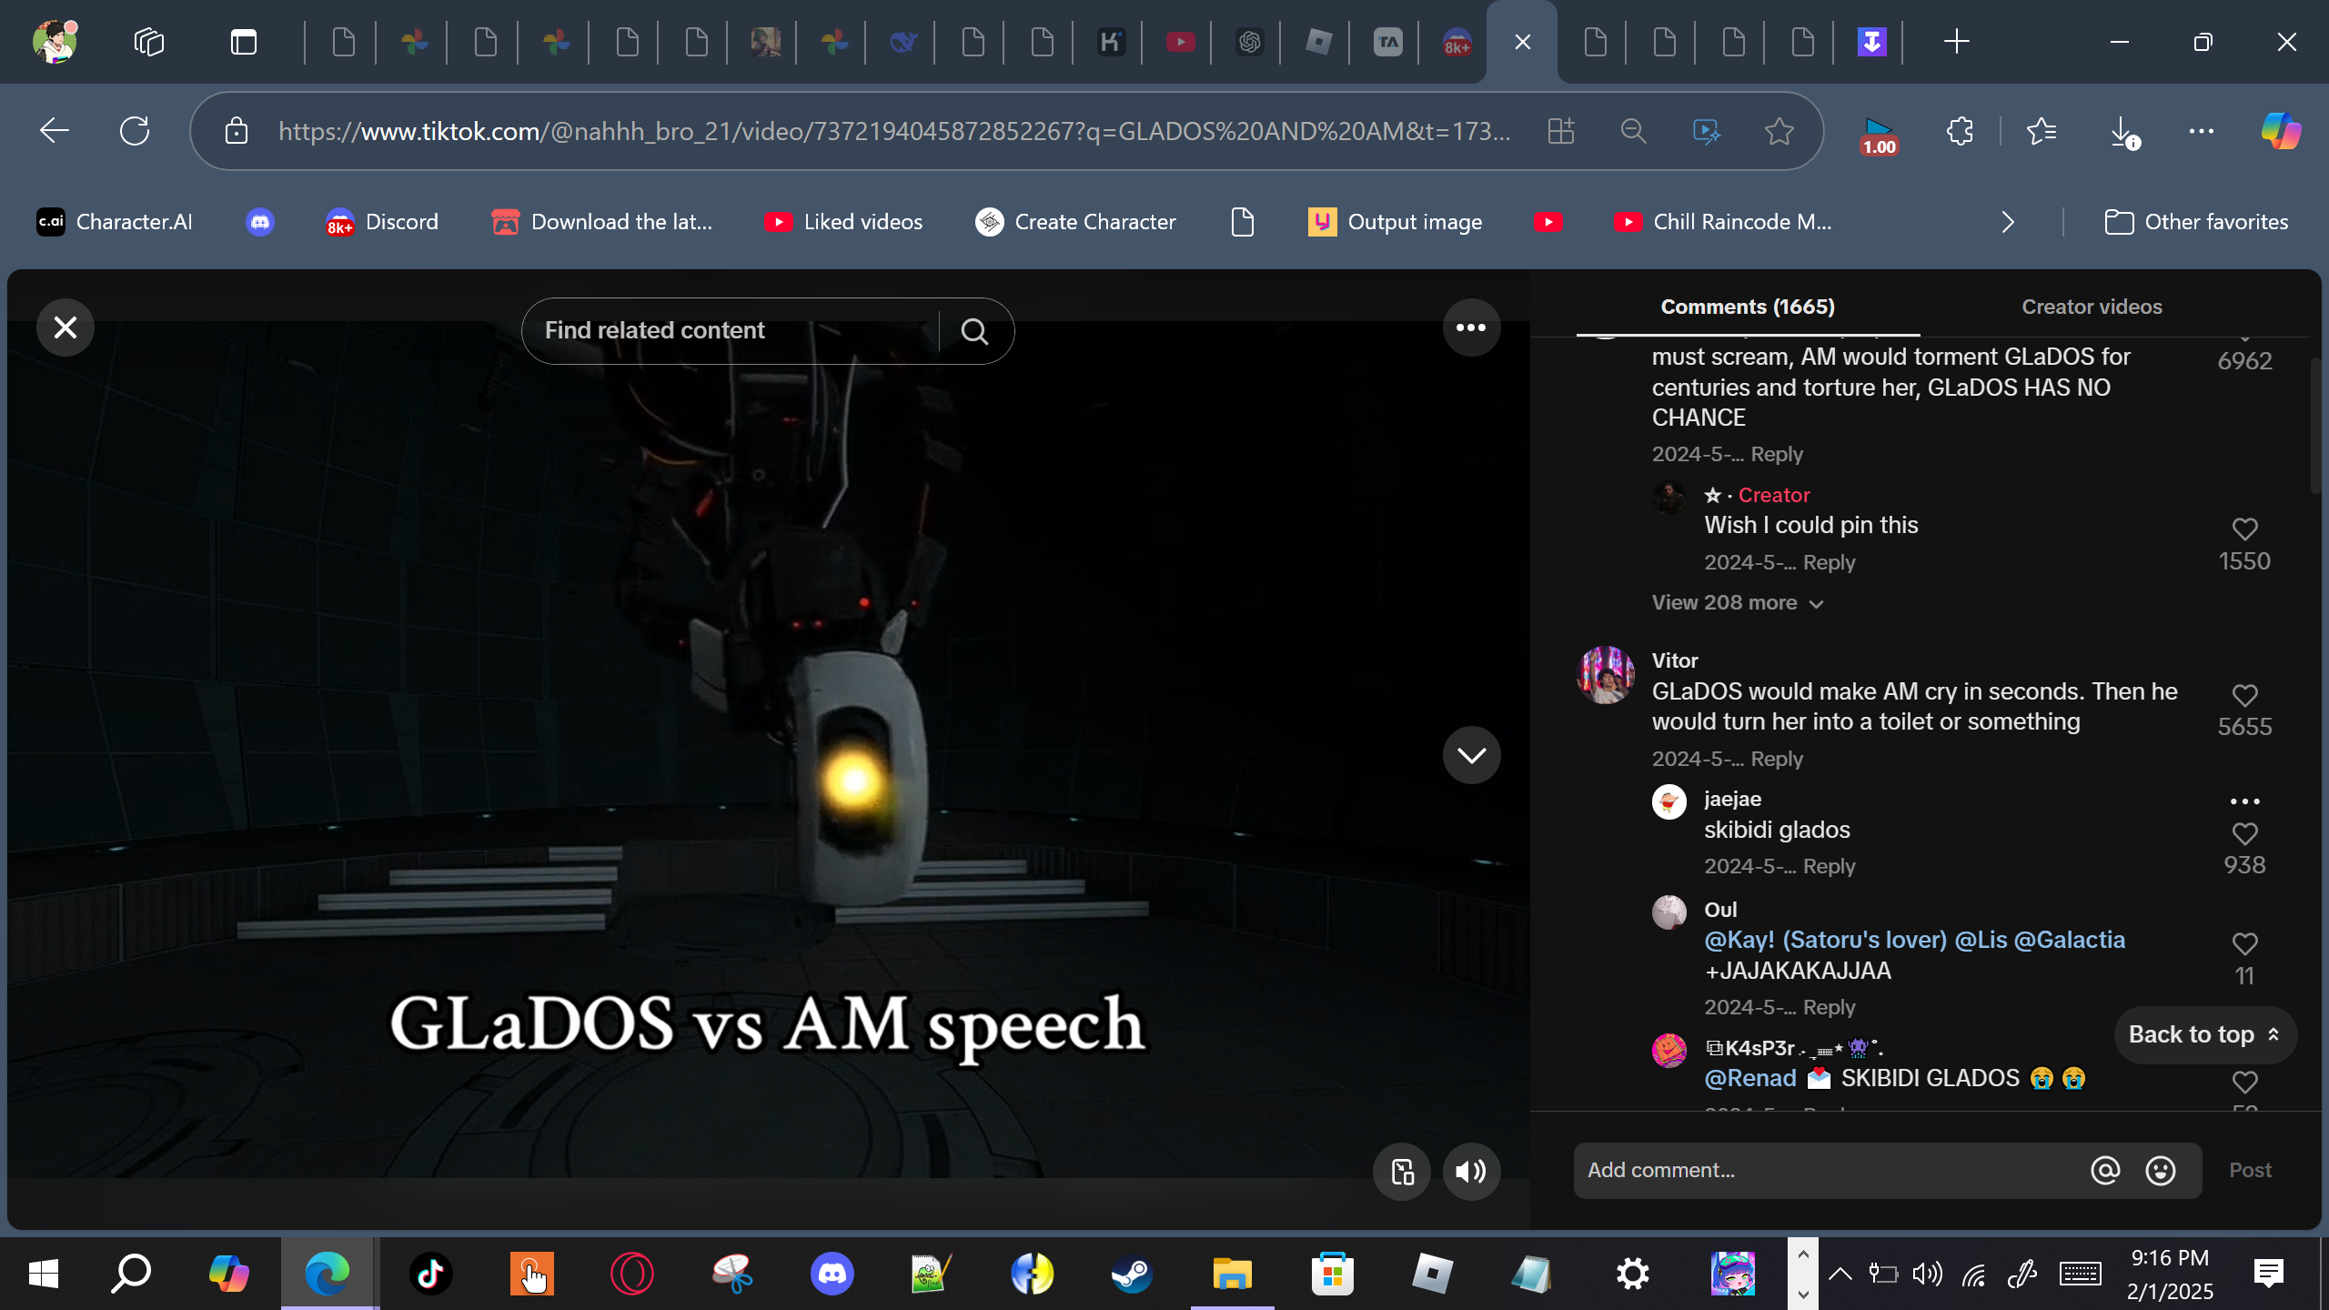Open TikTok app from the taskbar
The height and width of the screenshot is (1310, 2329).
[430, 1274]
